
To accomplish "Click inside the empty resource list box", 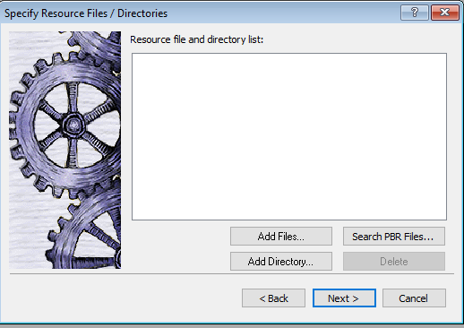I will point(289,136).
